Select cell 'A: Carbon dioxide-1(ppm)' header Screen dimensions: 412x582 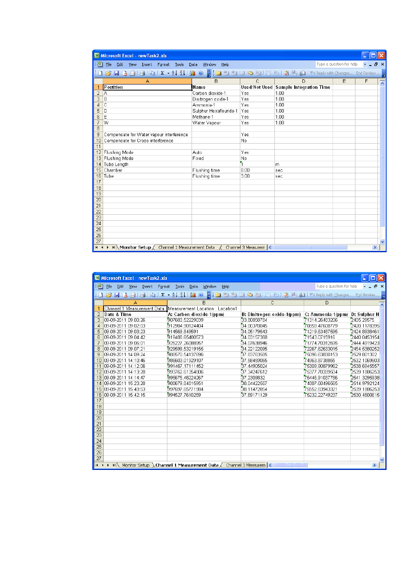(x=204, y=315)
